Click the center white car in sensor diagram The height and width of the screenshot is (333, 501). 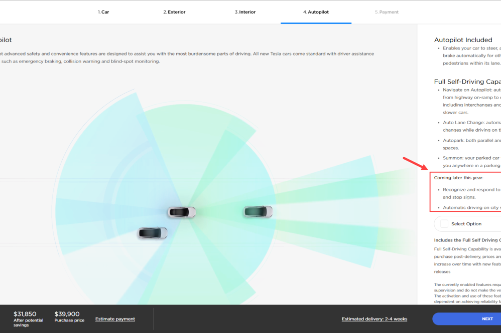182,212
